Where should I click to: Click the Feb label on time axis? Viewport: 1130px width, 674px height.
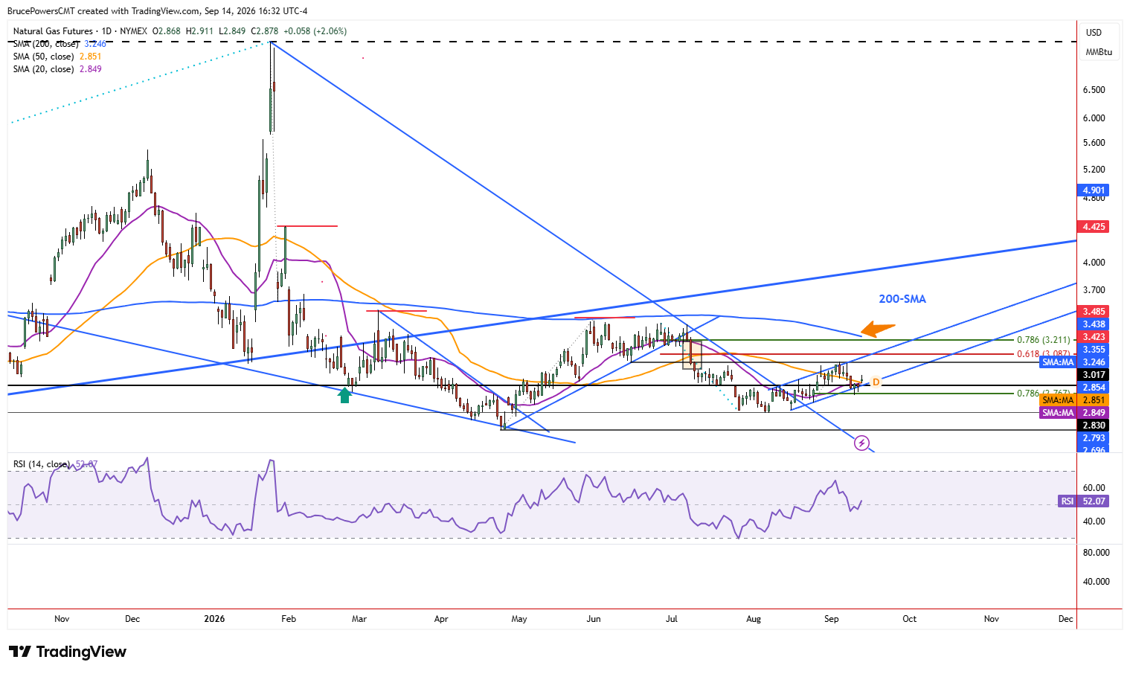(289, 619)
